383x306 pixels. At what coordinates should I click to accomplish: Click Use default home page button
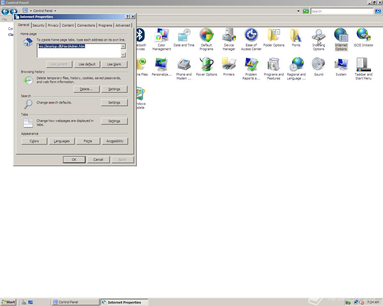(x=87, y=64)
